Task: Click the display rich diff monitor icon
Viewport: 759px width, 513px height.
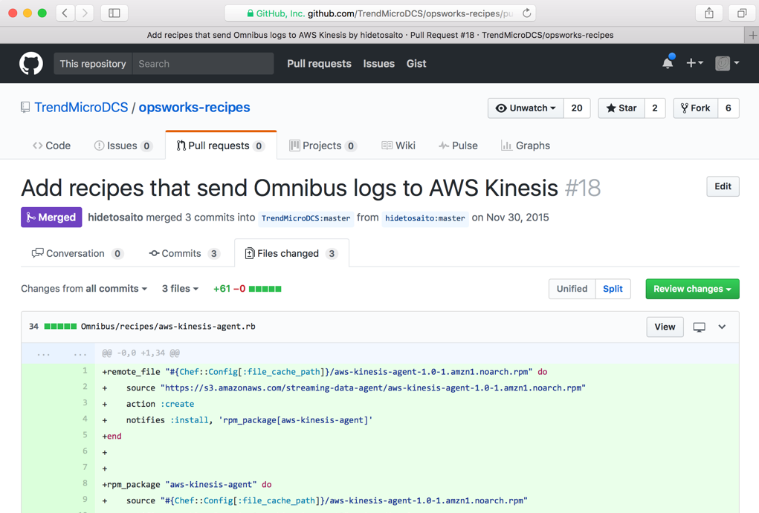Action: pos(699,327)
